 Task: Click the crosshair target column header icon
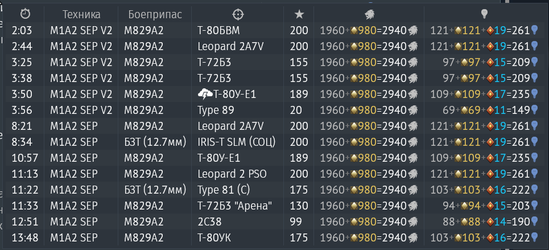pos(238,14)
